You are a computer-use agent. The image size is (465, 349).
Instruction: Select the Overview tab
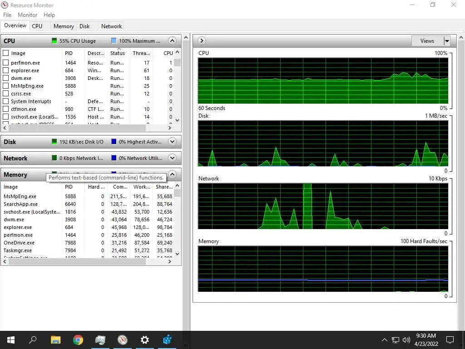tap(15, 25)
